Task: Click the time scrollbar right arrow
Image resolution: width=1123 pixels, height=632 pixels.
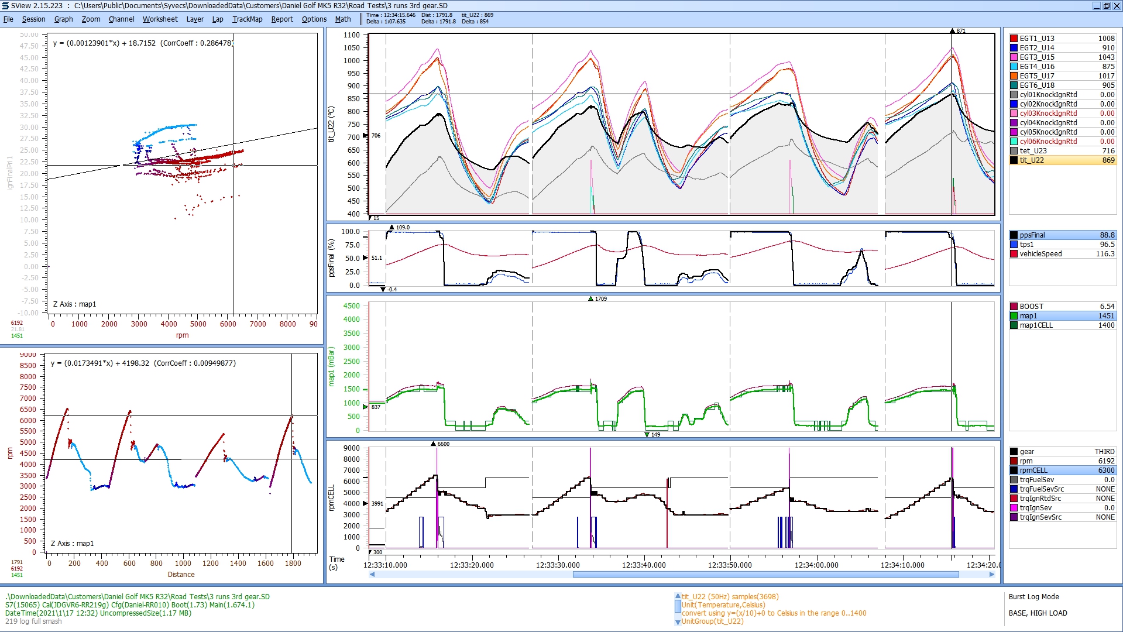Action: pos(992,575)
